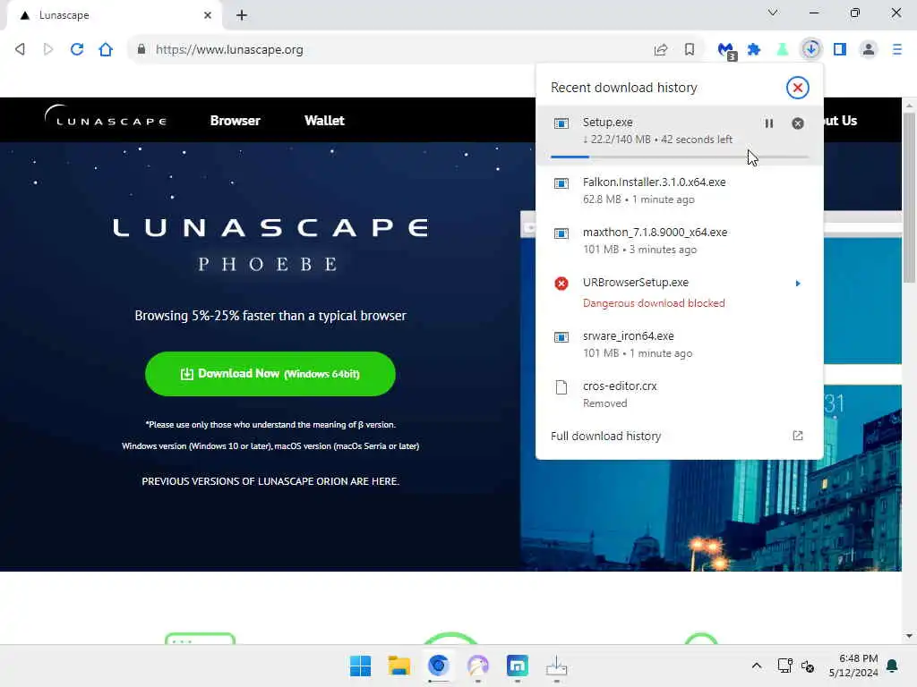This screenshot has width=917, height=687.
Task: Open the installer app icon in taskbar
Action: coord(557,666)
